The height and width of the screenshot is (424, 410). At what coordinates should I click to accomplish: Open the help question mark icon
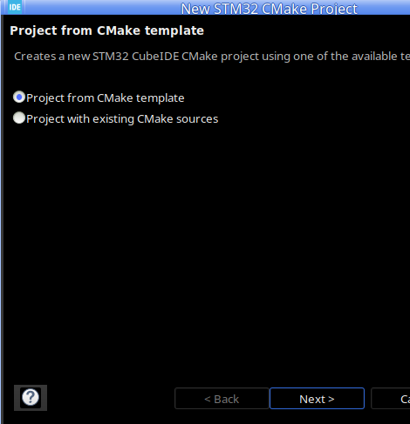(x=31, y=397)
